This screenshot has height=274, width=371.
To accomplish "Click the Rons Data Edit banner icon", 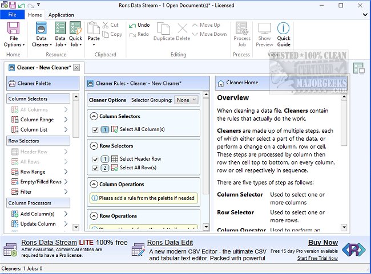I will tap(138, 250).
